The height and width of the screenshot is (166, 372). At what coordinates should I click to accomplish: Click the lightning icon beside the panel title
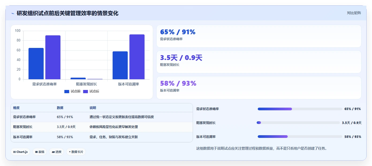pos(13,13)
